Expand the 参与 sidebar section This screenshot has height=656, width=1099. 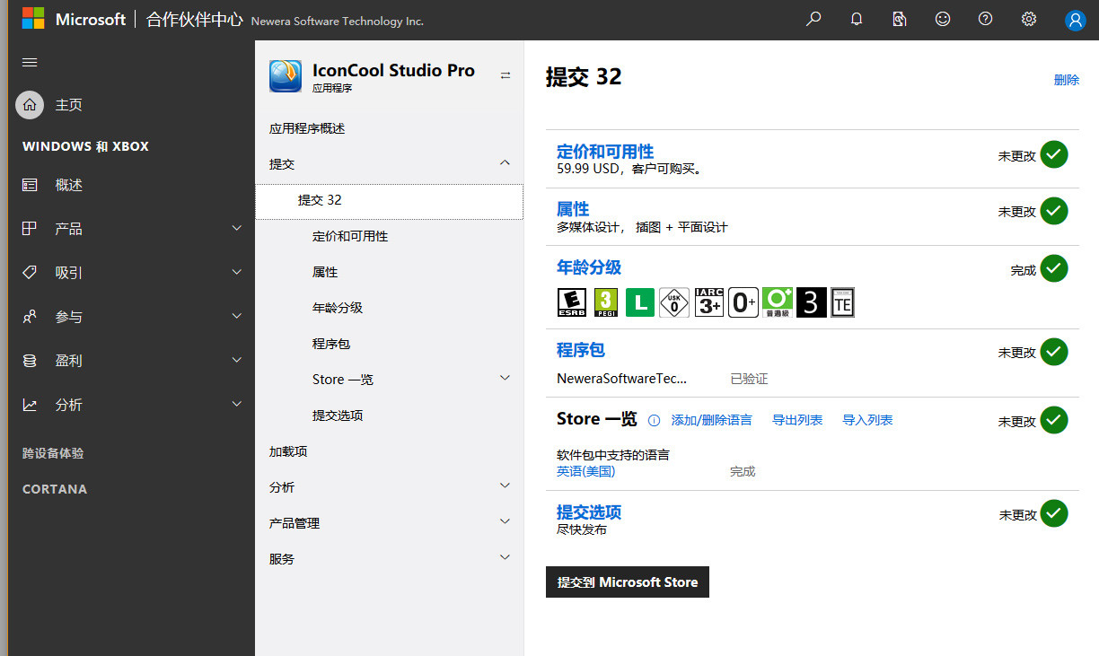tap(237, 316)
